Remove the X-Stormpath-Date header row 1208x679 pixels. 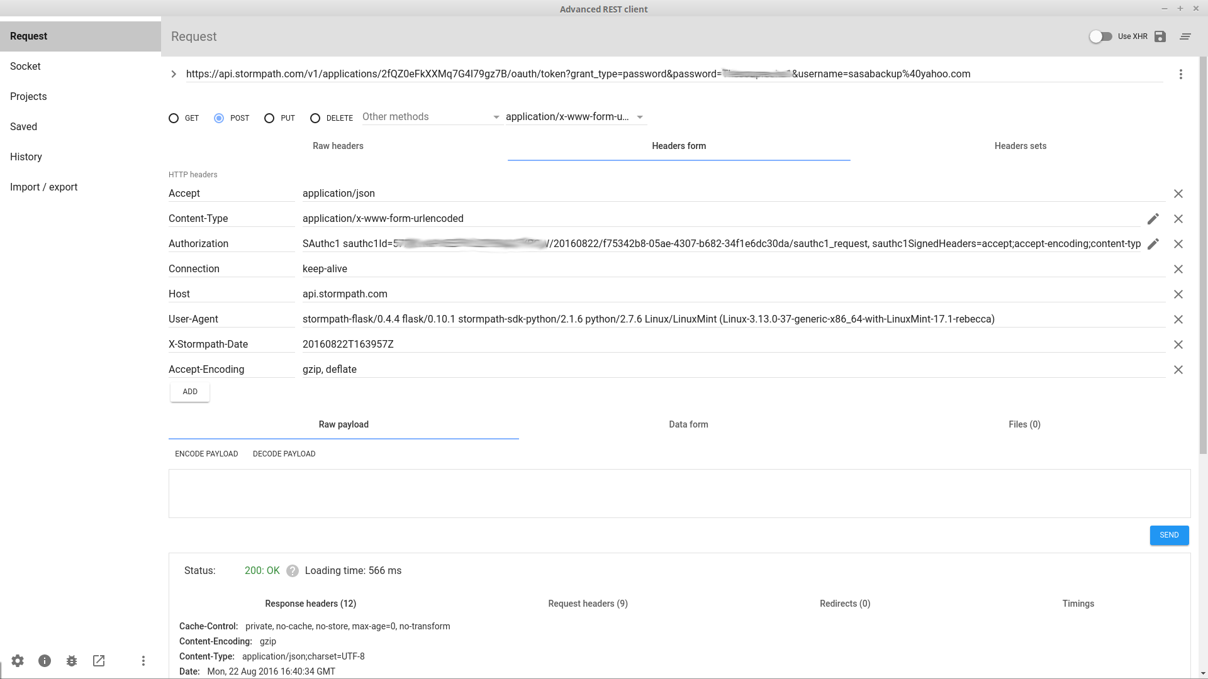1178,345
